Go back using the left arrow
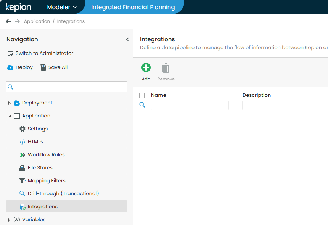This screenshot has height=225, width=328. click(x=8, y=21)
